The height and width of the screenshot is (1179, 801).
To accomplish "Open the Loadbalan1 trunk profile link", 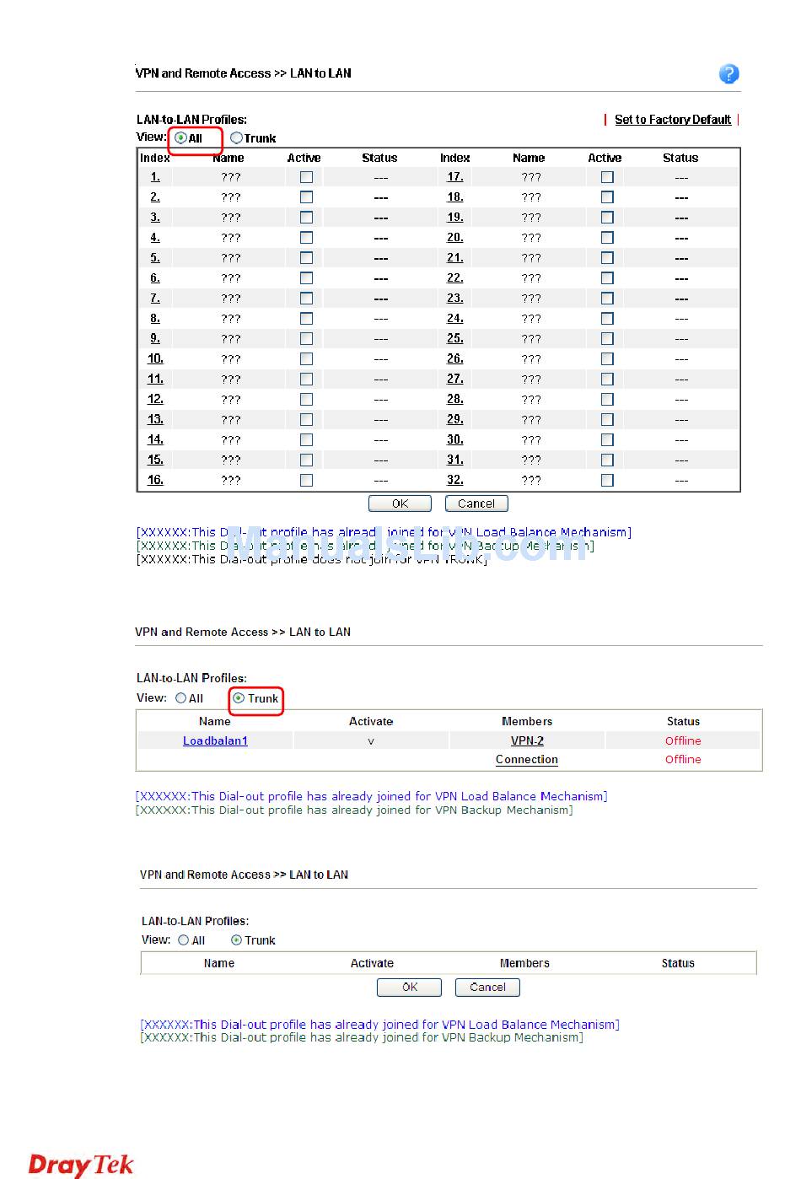I will coord(215,741).
